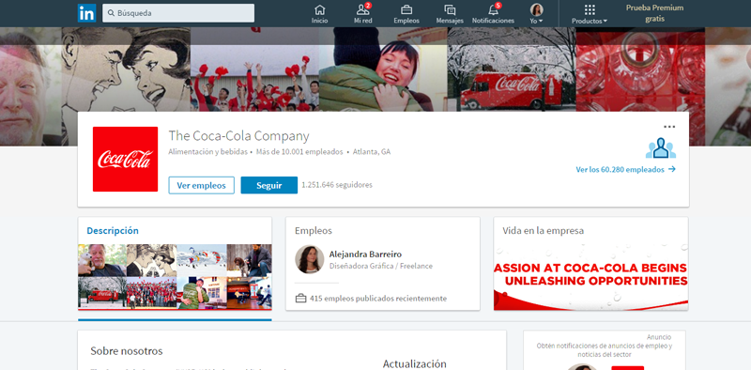Screen dimensions: 751x370
Task: Open Alejandra Barreiro name link
Action: (365, 254)
